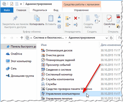Image resolution: width=123 pixels, height=102 pixels.
Task: Open the Файл menu
Action: coord(7,10)
